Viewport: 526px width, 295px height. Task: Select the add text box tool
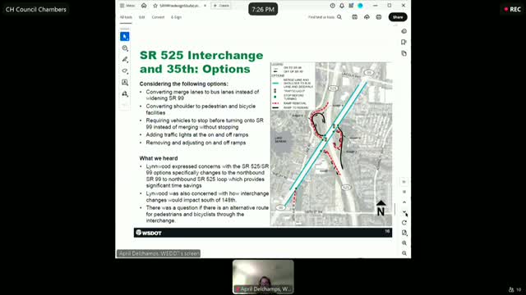coord(125,82)
